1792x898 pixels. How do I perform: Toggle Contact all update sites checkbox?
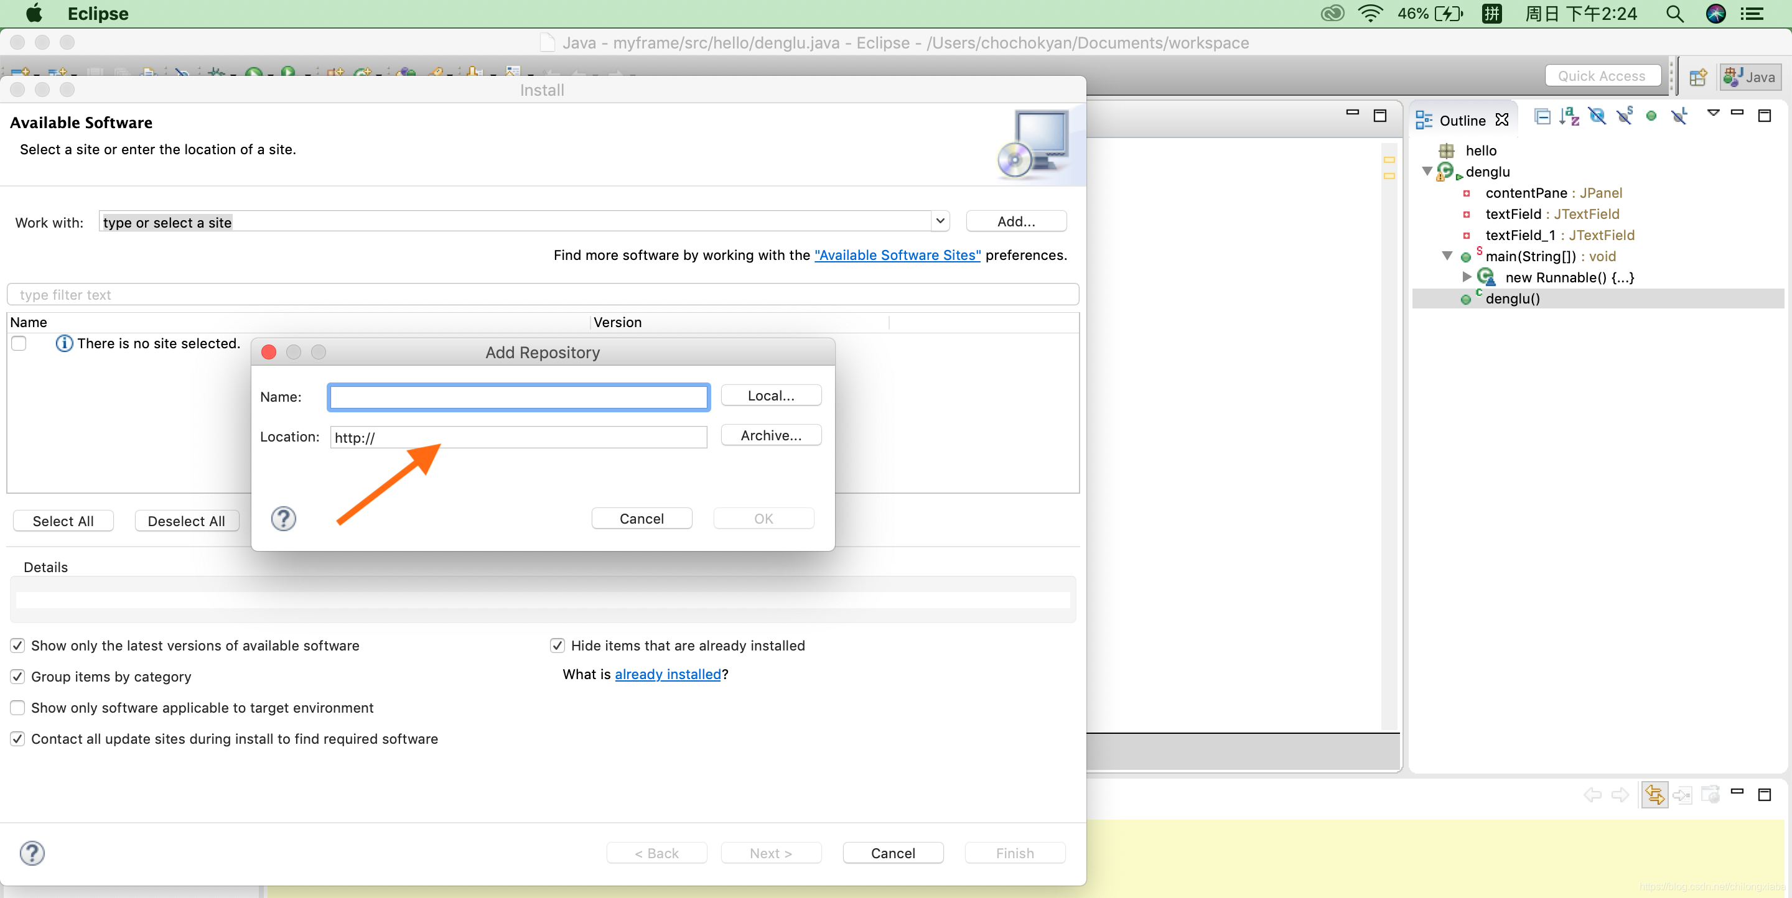point(18,739)
